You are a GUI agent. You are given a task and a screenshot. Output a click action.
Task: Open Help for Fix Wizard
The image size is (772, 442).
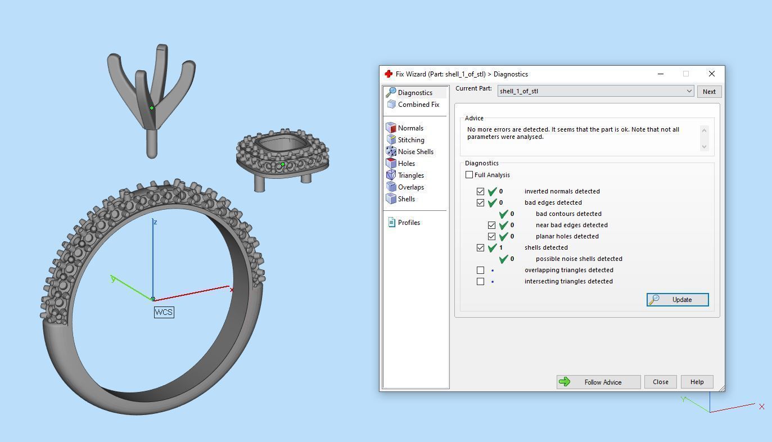pyautogui.click(x=697, y=382)
